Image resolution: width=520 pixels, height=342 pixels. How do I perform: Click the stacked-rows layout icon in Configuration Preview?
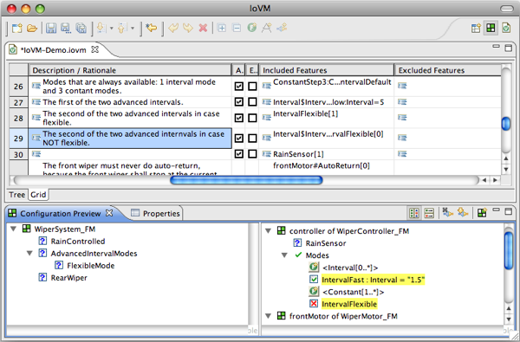tap(429, 213)
